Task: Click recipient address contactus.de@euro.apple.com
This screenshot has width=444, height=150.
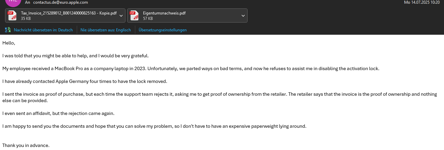Action: [x=61, y=2]
